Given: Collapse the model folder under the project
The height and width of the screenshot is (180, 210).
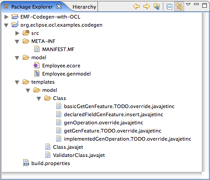Looking at the screenshot, I should click(17, 58).
